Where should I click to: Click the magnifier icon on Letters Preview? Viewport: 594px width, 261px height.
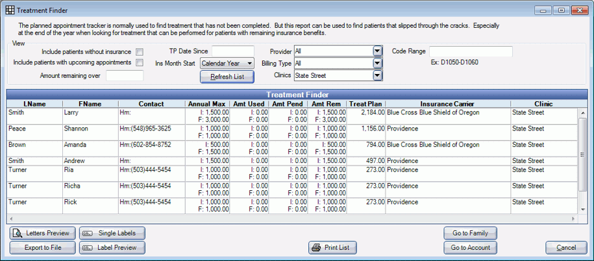click(18, 233)
